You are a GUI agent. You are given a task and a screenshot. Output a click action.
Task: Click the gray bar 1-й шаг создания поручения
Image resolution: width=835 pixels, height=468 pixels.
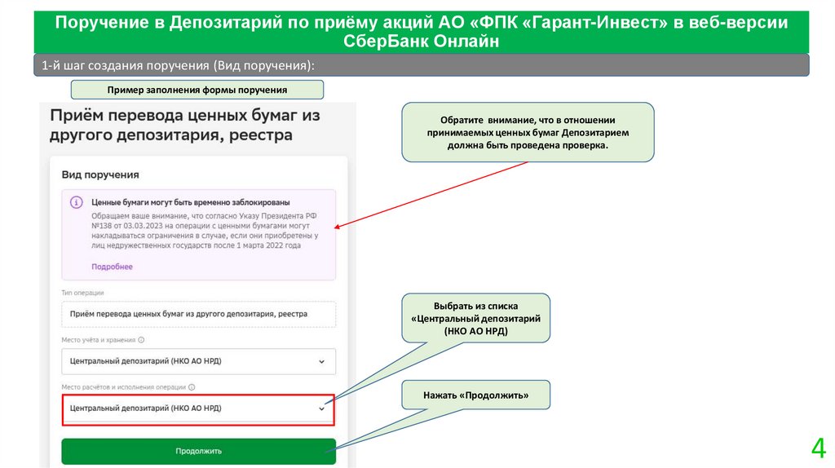click(422, 65)
